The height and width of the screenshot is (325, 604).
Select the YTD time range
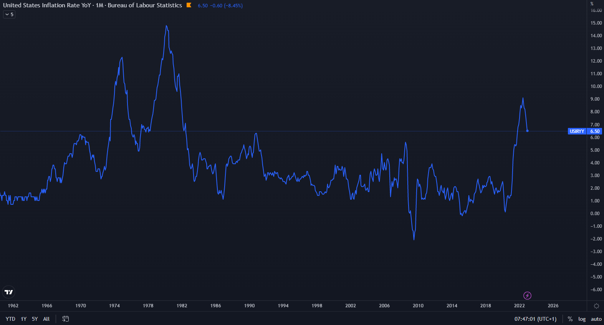[x=10, y=319]
